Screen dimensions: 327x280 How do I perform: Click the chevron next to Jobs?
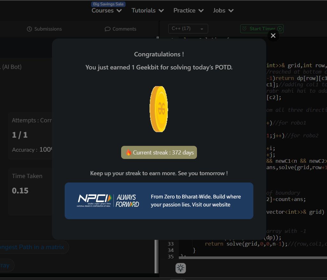click(231, 11)
